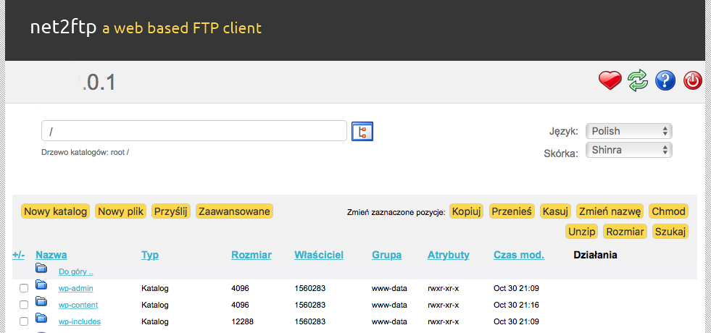Check the wp-admin row checkbox
The height and width of the screenshot is (333, 711).
[x=24, y=288]
